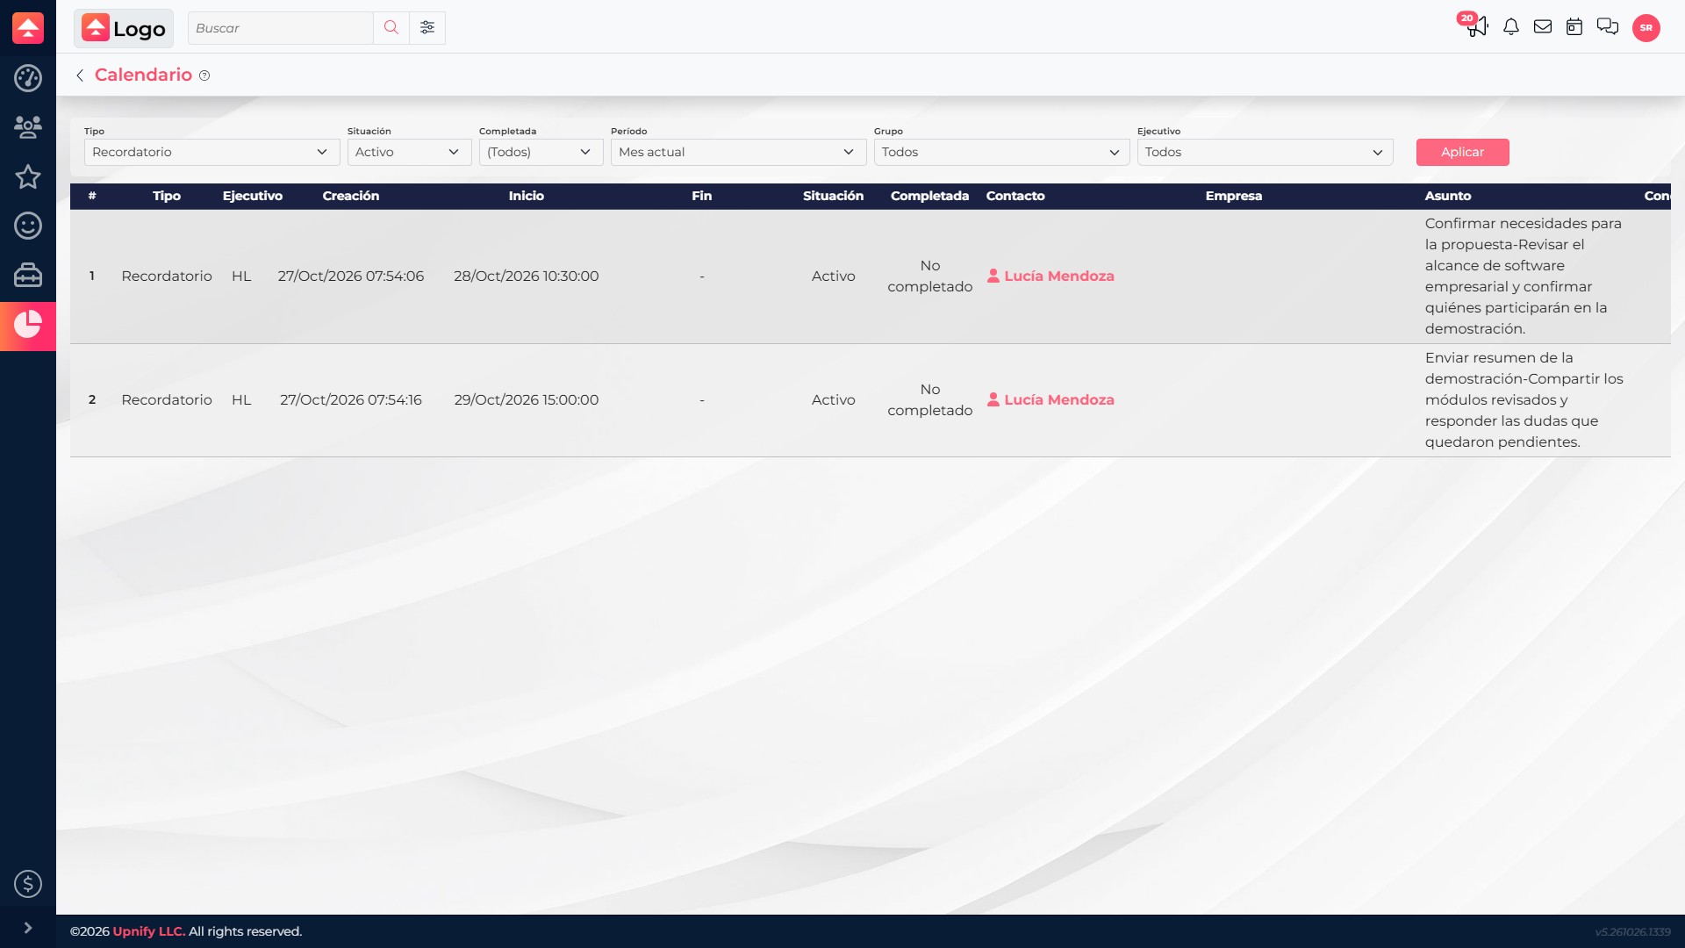This screenshot has width=1685, height=948.
Task: Open the dollar sign billing icon
Action: [x=28, y=884]
